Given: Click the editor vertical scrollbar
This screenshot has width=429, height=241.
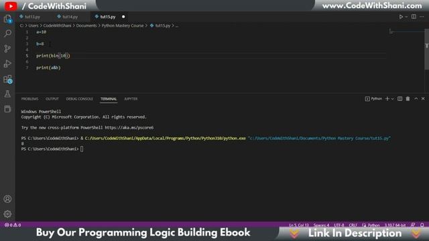Looking at the screenshot, I should point(426,49).
